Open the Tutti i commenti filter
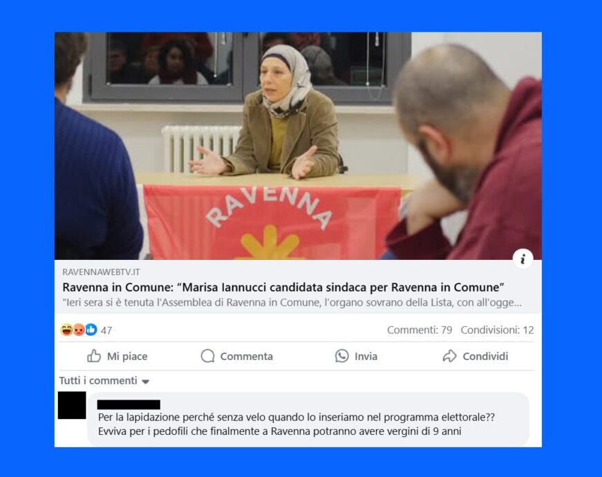 click(x=104, y=381)
